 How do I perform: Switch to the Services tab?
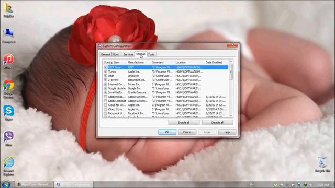[x=128, y=54]
